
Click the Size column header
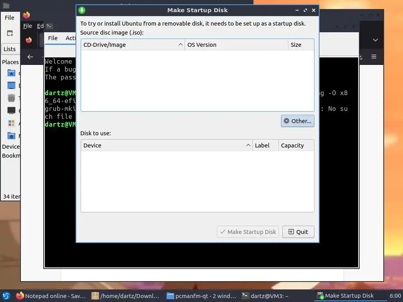(301, 45)
